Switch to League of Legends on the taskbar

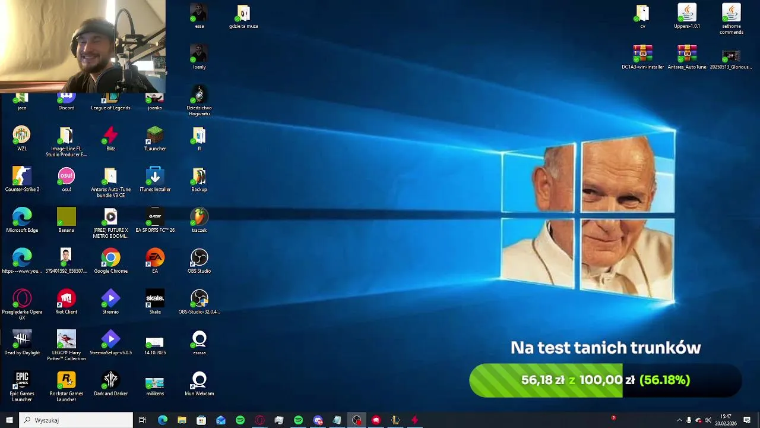point(395,420)
